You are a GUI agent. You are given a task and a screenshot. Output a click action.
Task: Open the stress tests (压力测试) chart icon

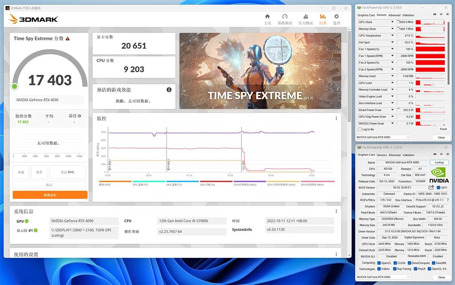tap(306, 17)
